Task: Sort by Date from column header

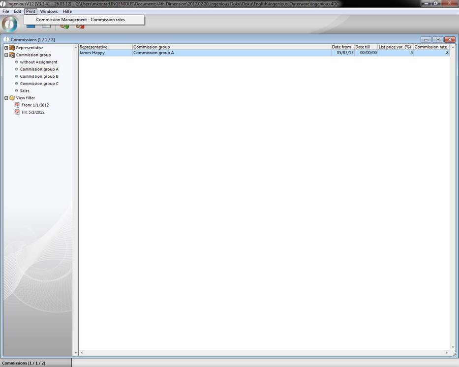Action: pos(341,47)
